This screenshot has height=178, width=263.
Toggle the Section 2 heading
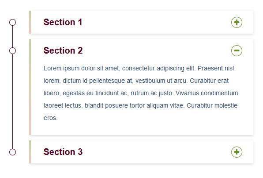[63, 50]
